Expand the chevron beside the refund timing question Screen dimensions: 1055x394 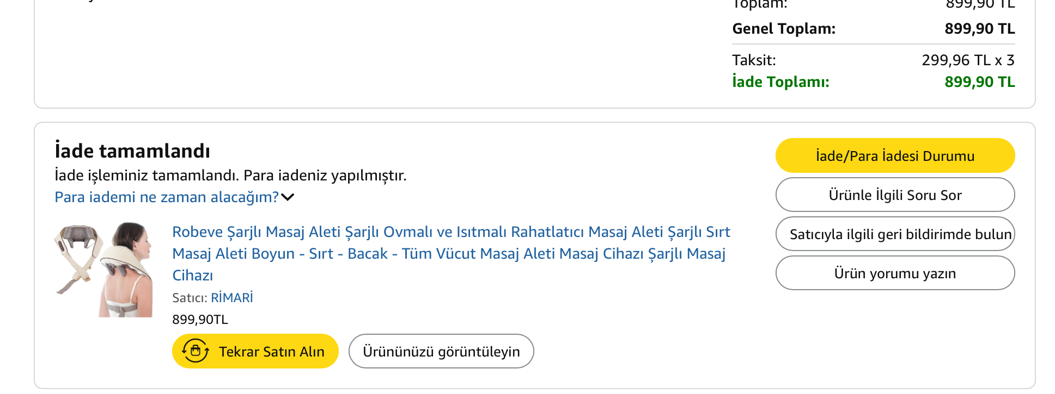point(288,197)
